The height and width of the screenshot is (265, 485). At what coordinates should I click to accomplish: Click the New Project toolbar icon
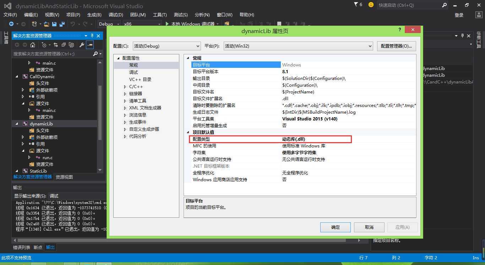click(34, 24)
